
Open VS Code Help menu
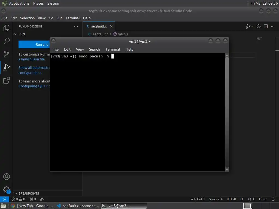(87, 18)
